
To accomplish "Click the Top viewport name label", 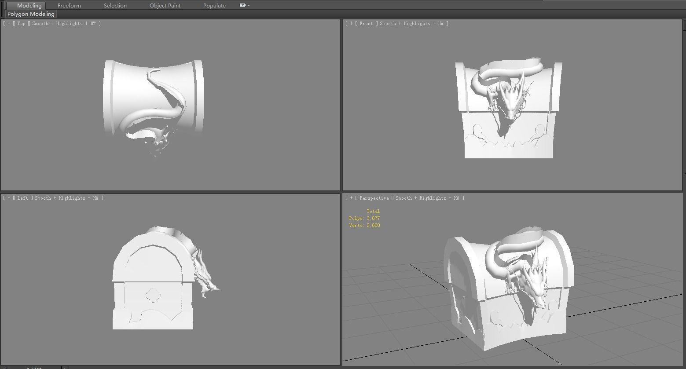I will coord(21,23).
